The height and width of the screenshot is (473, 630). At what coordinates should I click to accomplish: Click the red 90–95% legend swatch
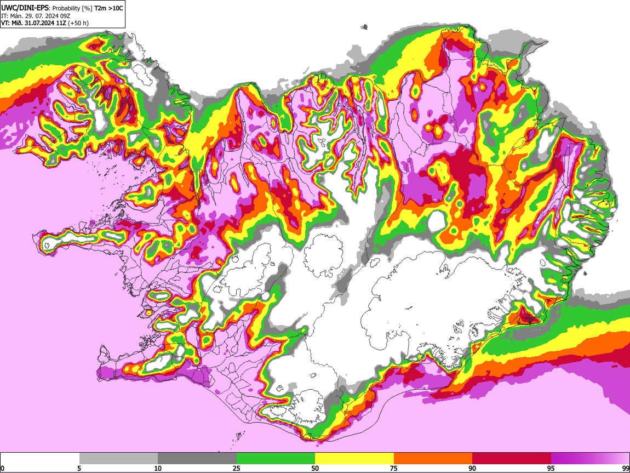512,459
